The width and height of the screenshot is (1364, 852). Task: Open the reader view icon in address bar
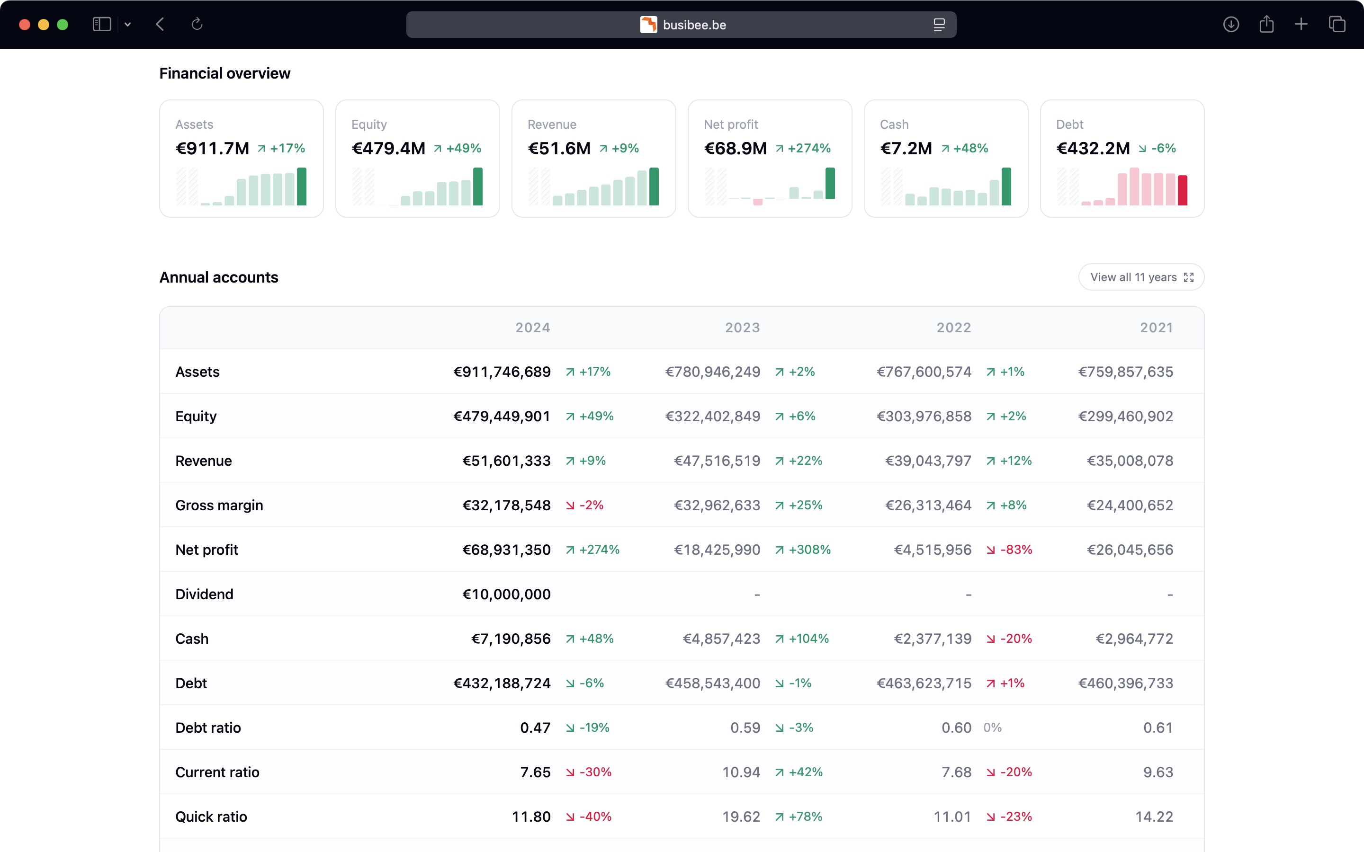pos(938,25)
